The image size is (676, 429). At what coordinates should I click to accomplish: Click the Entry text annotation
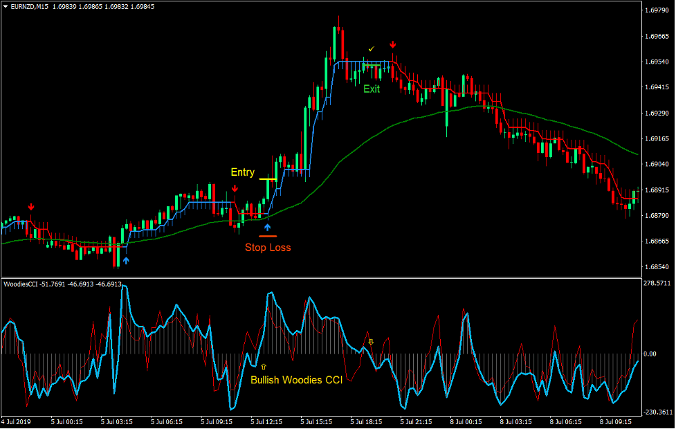(242, 172)
